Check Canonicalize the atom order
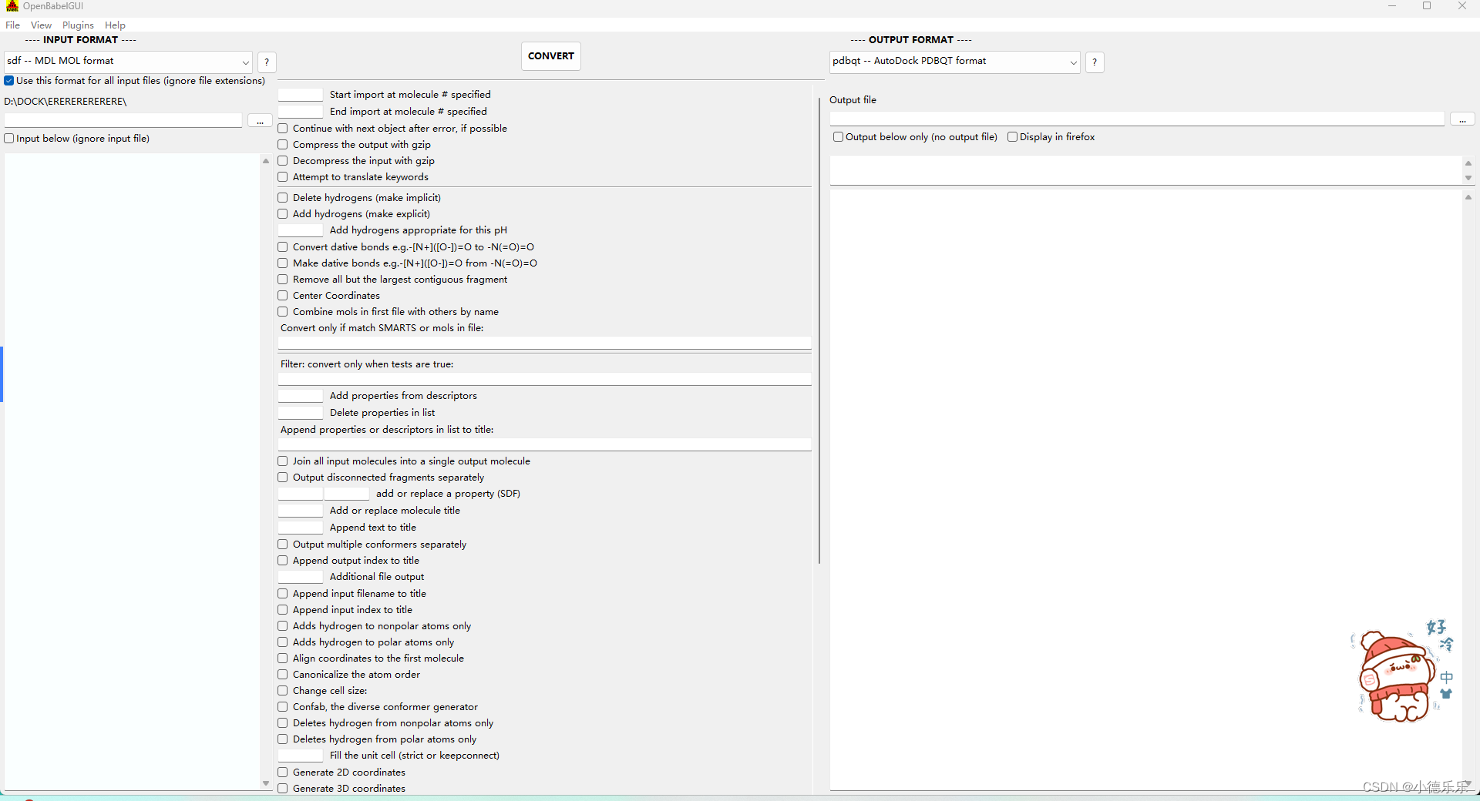The image size is (1480, 801). (x=283, y=675)
